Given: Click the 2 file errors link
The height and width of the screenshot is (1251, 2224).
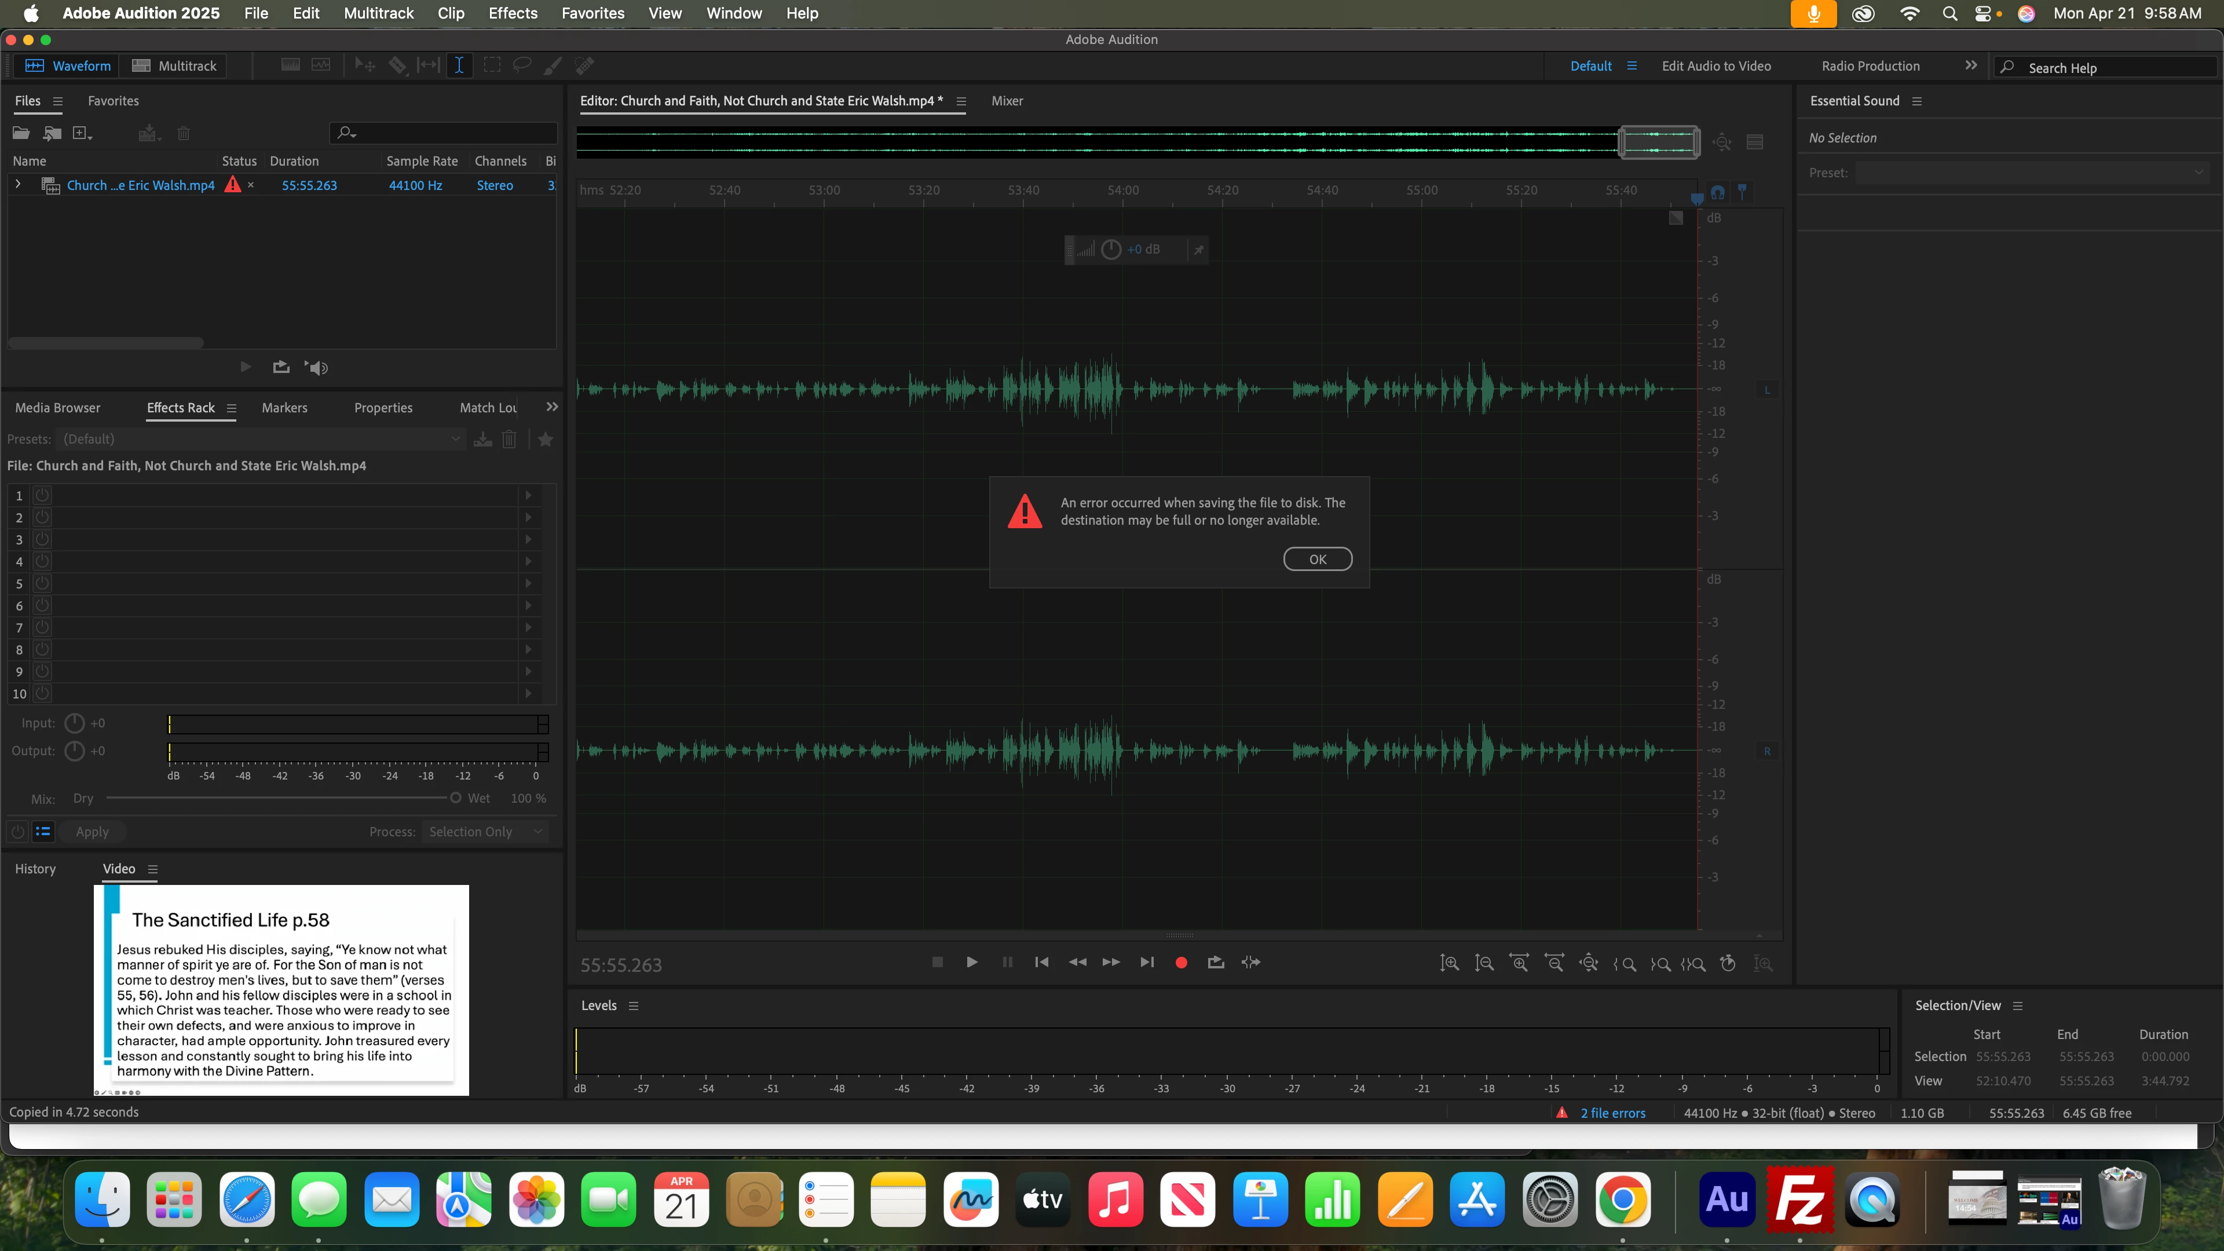Looking at the screenshot, I should [x=1612, y=1114].
